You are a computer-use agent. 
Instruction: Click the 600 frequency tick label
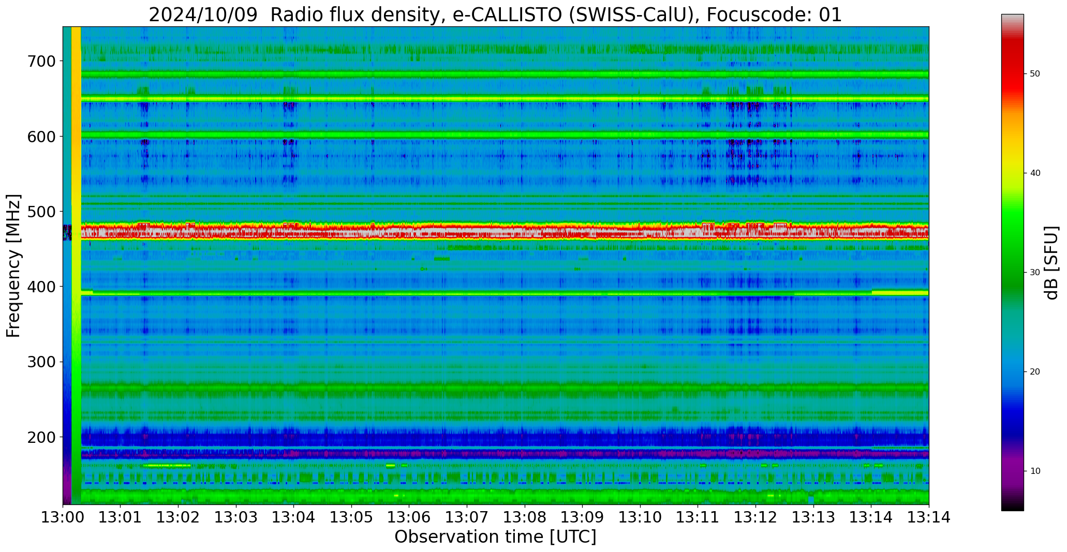pos(40,136)
